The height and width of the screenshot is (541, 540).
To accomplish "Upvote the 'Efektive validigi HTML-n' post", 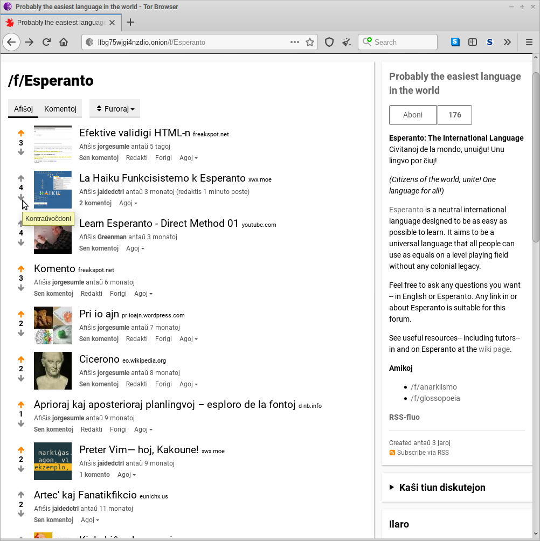I will [x=21, y=133].
